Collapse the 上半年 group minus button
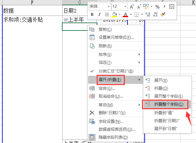This screenshot has width=196, height=143. (66, 20)
